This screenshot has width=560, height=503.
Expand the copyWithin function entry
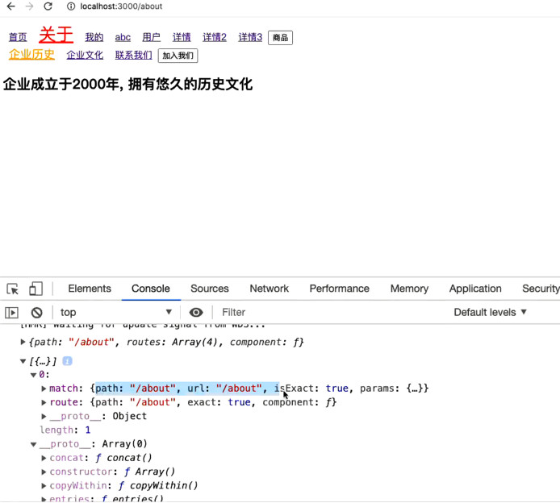[44, 486]
